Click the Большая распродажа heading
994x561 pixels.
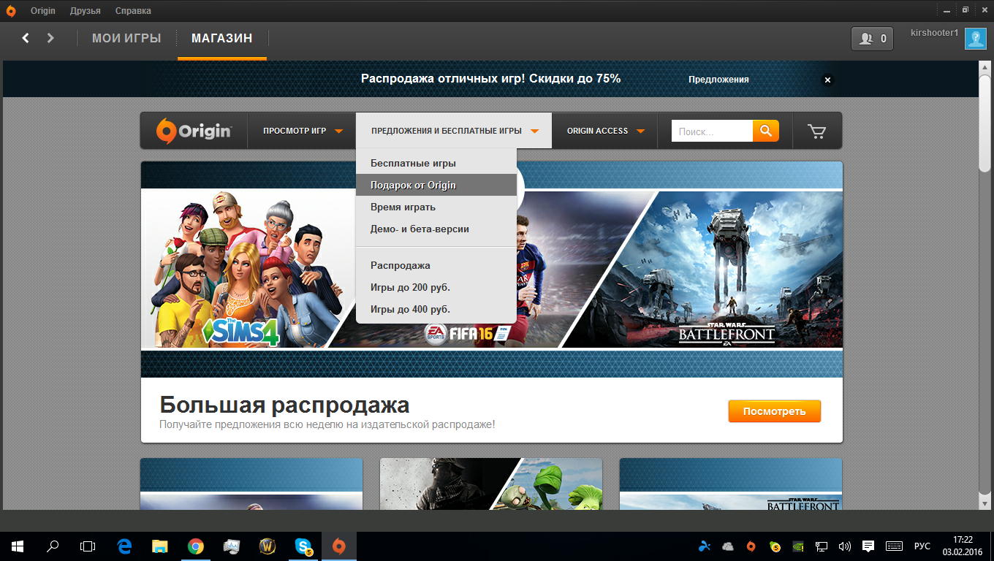(284, 405)
